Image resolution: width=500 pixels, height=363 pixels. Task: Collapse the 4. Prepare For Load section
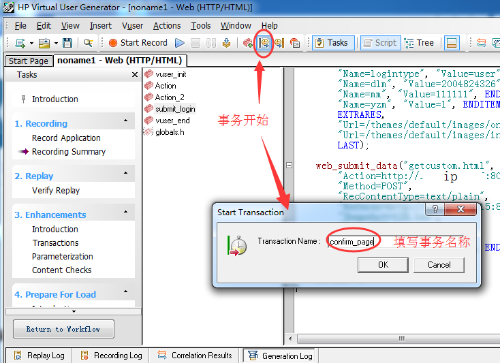coord(125,291)
